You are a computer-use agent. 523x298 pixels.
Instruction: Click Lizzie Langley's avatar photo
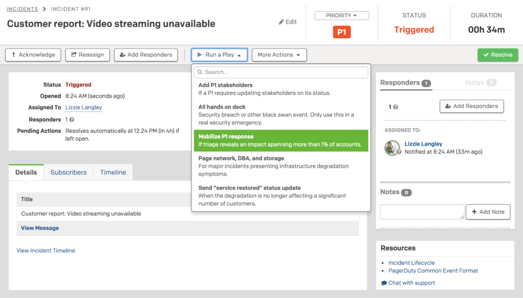[x=392, y=147]
